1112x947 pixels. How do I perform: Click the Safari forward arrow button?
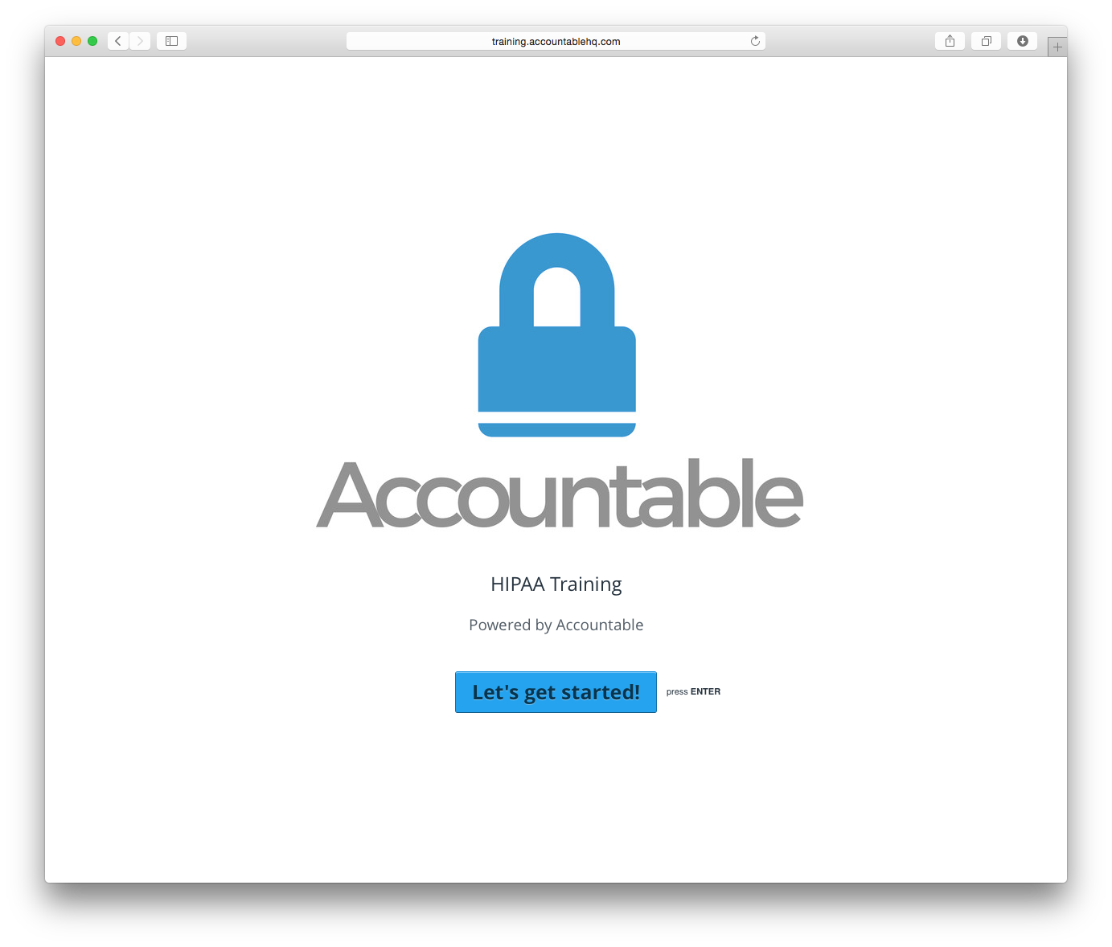(x=140, y=41)
